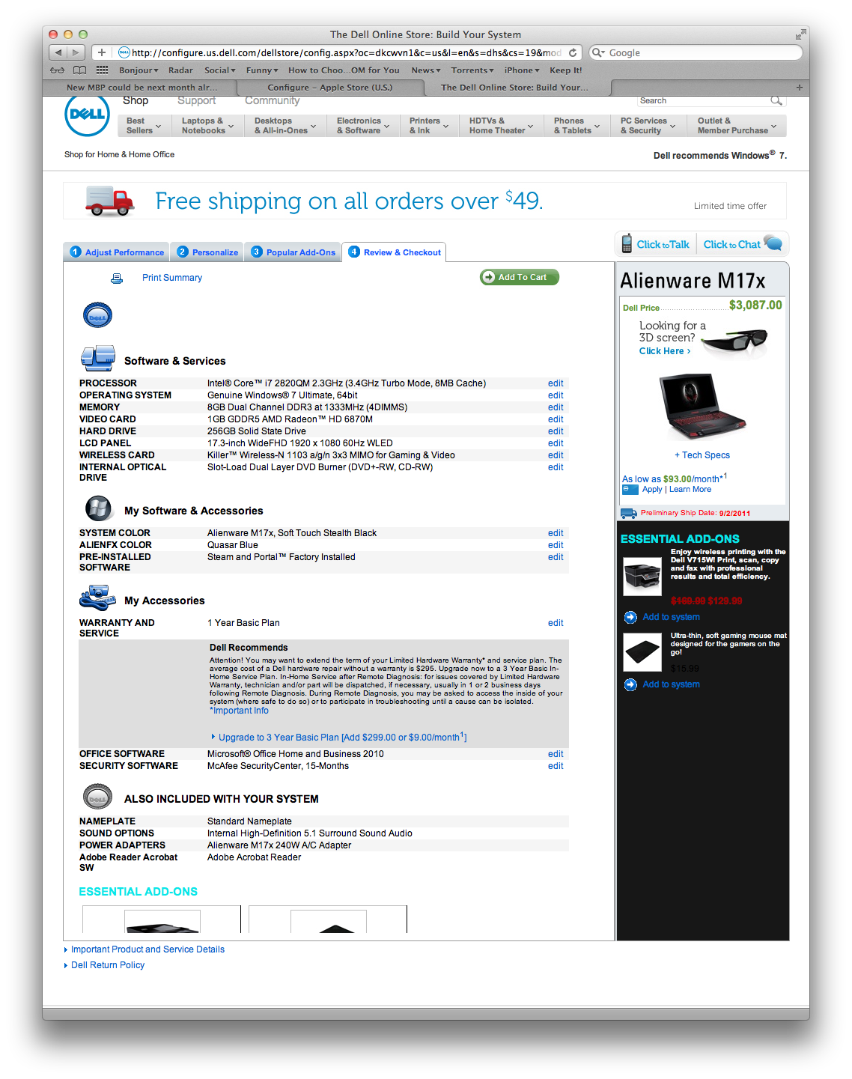Click Learn More financing link

point(690,490)
